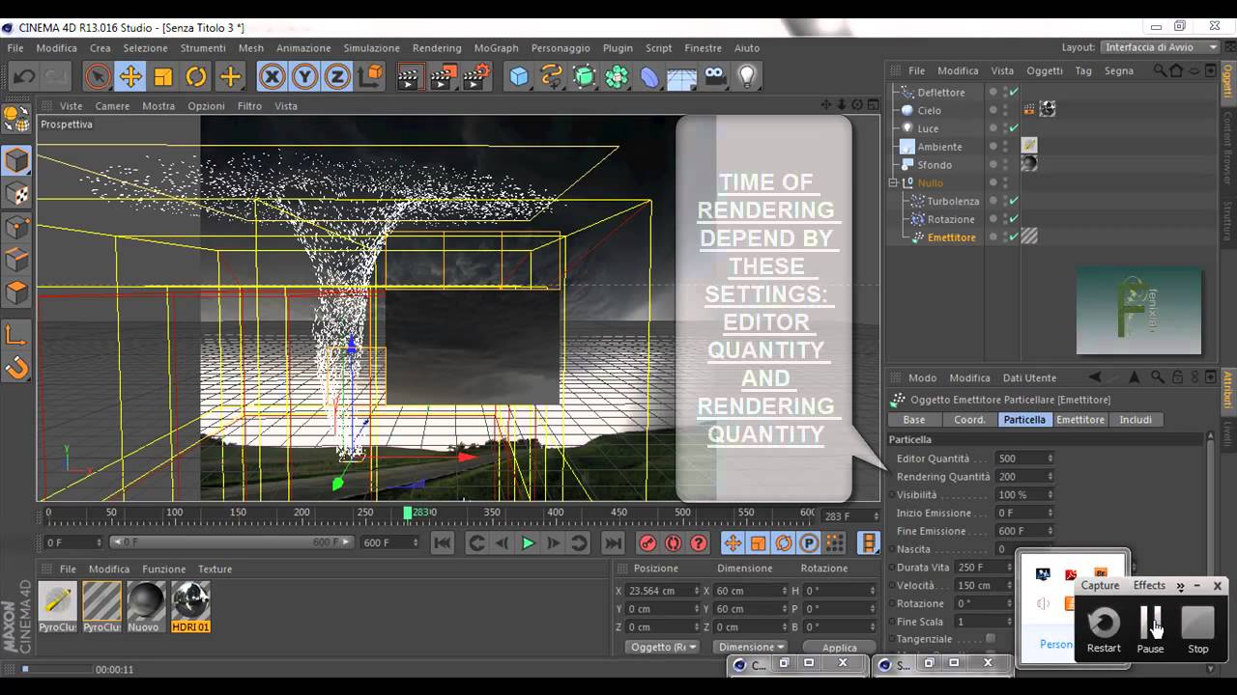Adjust the Durata Vita stepper arrows

1012,568
